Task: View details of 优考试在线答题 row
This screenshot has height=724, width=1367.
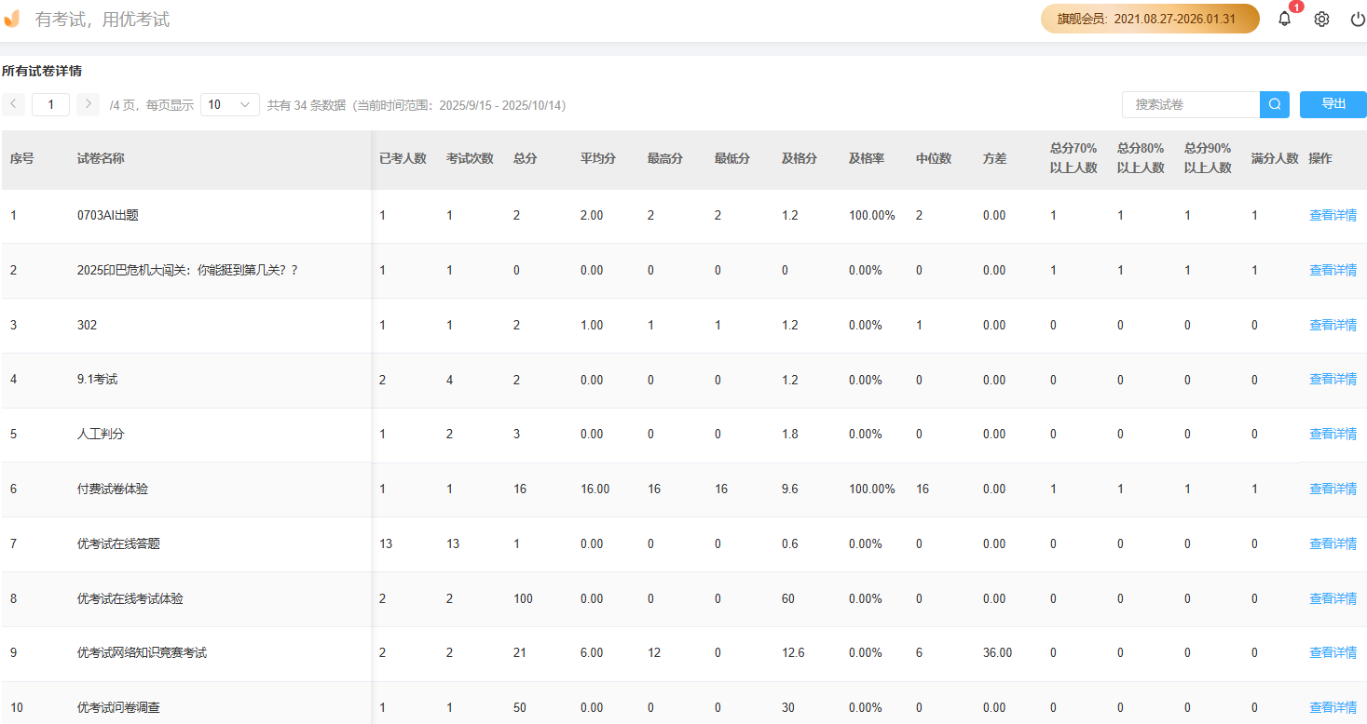Action: tap(1333, 544)
